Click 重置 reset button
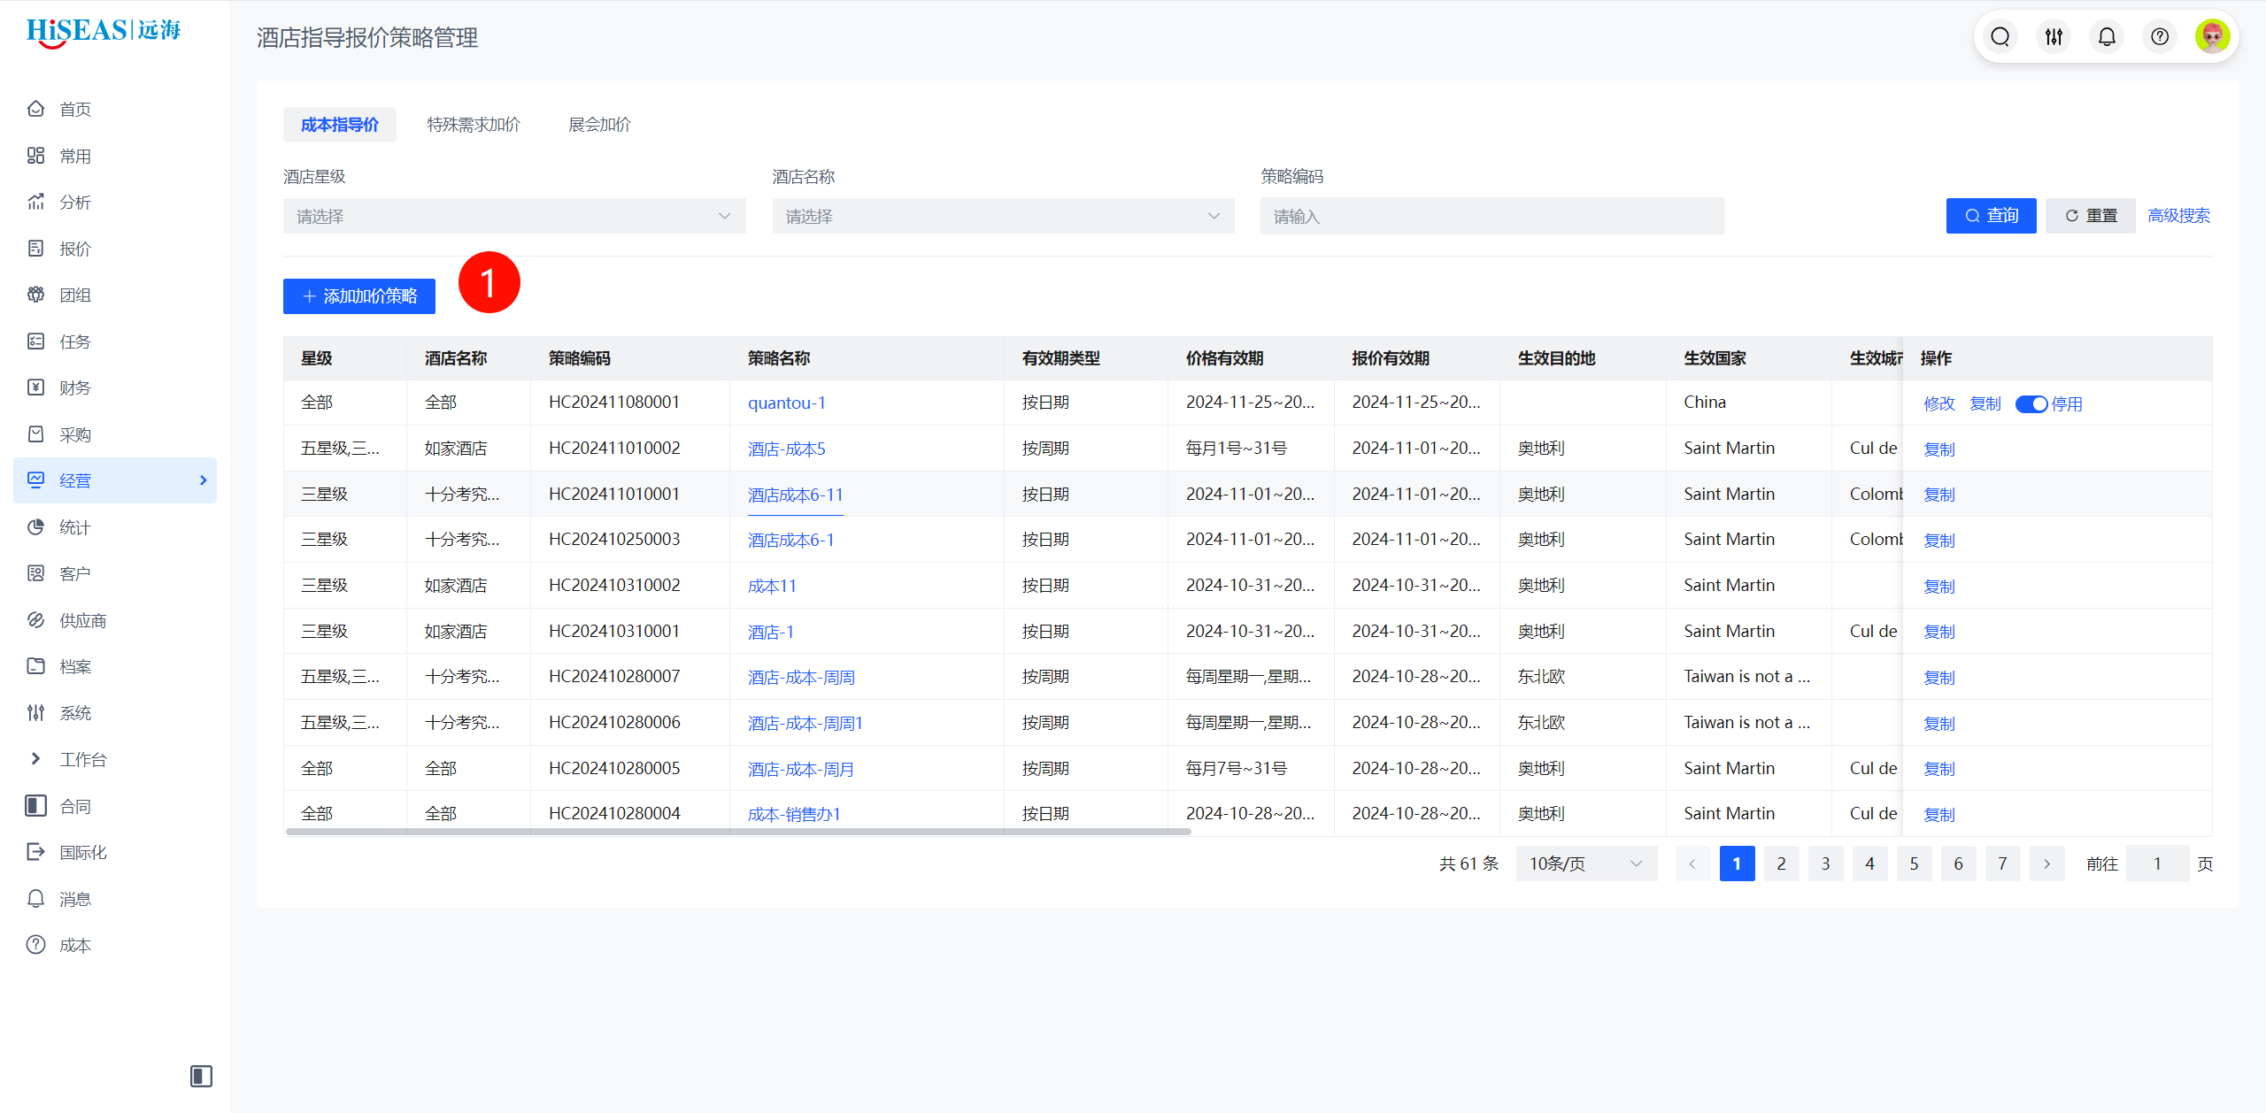 pyautogui.click(x=2091, y=216)
